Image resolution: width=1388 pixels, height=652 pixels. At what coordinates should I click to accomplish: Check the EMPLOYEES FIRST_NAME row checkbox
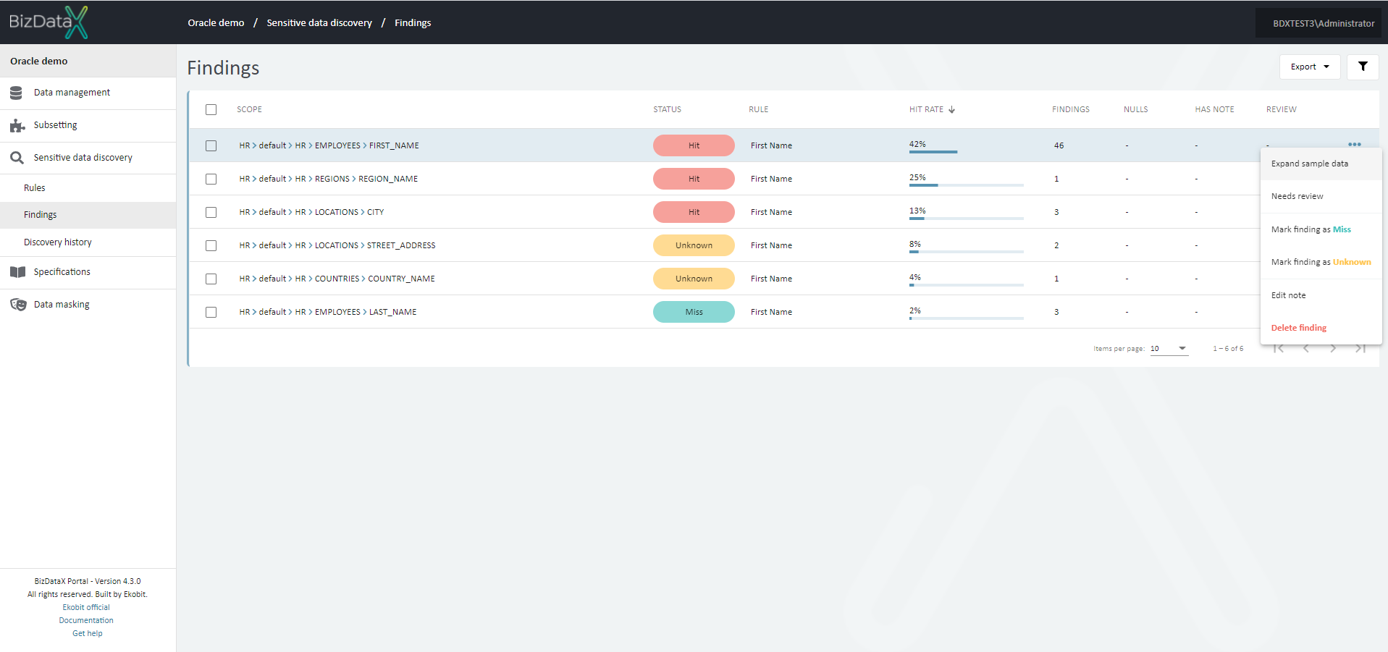point(211,145)
